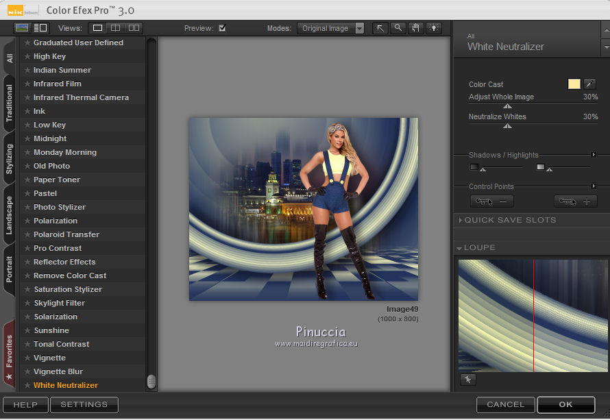
Task: Select the Polaroid Transfer filter
Action: [x=83, y=234]
